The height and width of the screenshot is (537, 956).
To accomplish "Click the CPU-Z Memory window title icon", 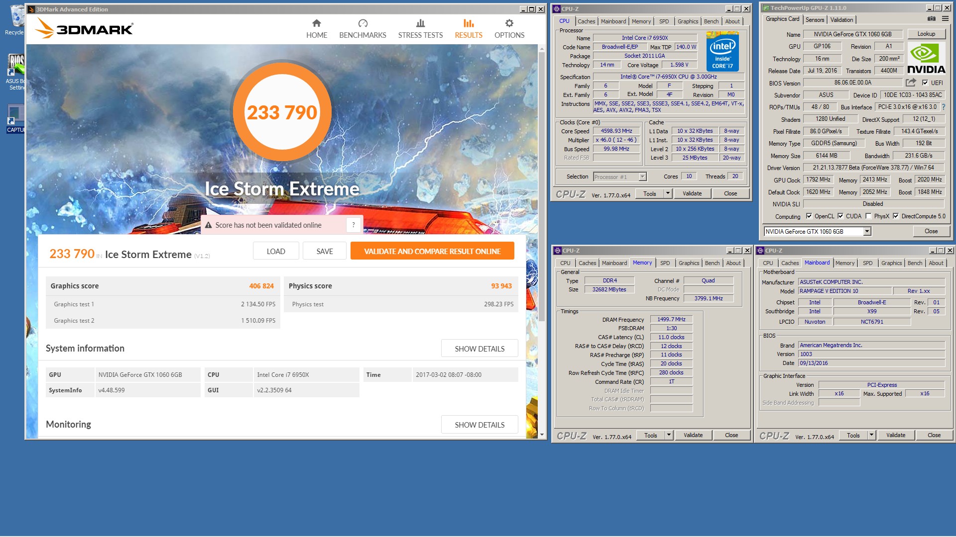I will [558, 251].
